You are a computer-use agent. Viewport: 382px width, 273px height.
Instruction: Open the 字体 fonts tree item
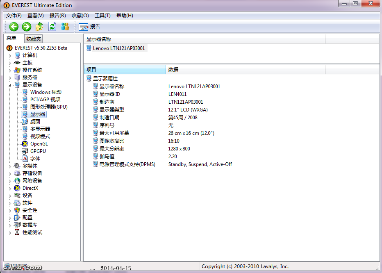35,159
